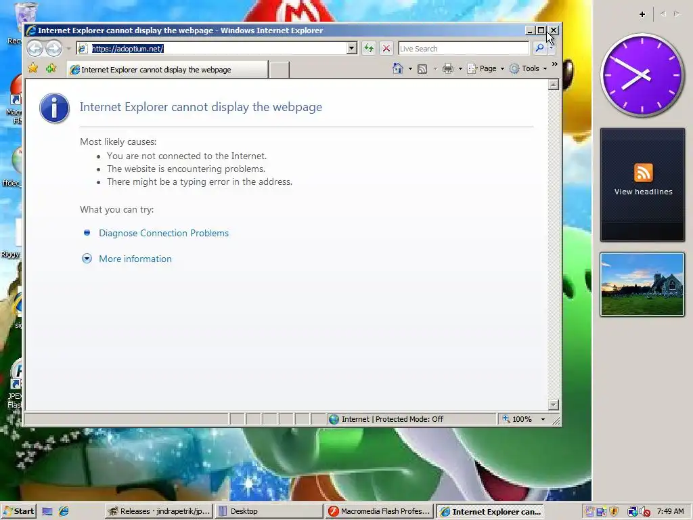The height and width of the screenshot is (520, 693).
Task: Click the muted volume tray icon
Action: [645, 512]
